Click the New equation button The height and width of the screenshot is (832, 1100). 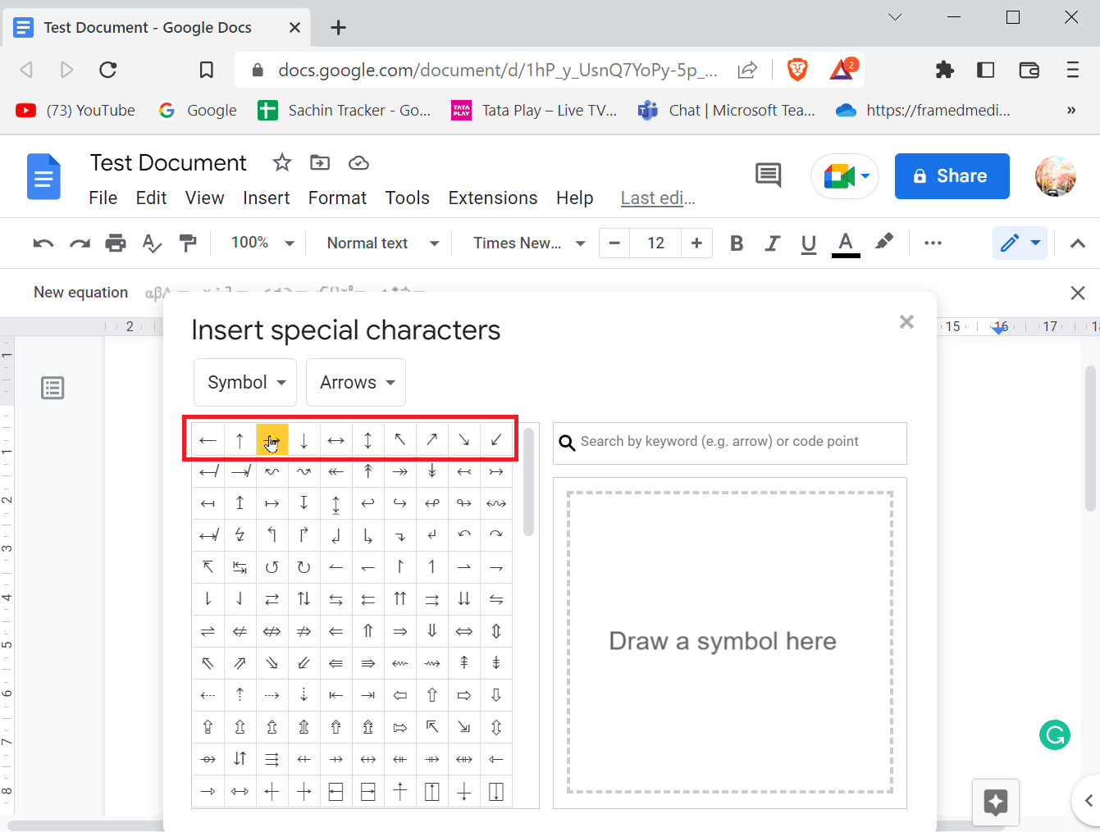(80, 293)
